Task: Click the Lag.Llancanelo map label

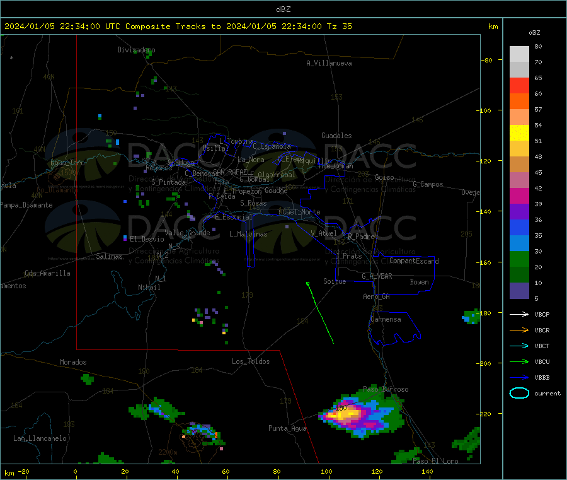Action: 40,438
